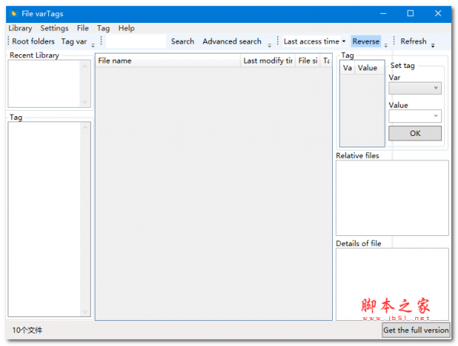
Task: Click the Search button in toolbar
Action: pos(182,41)
